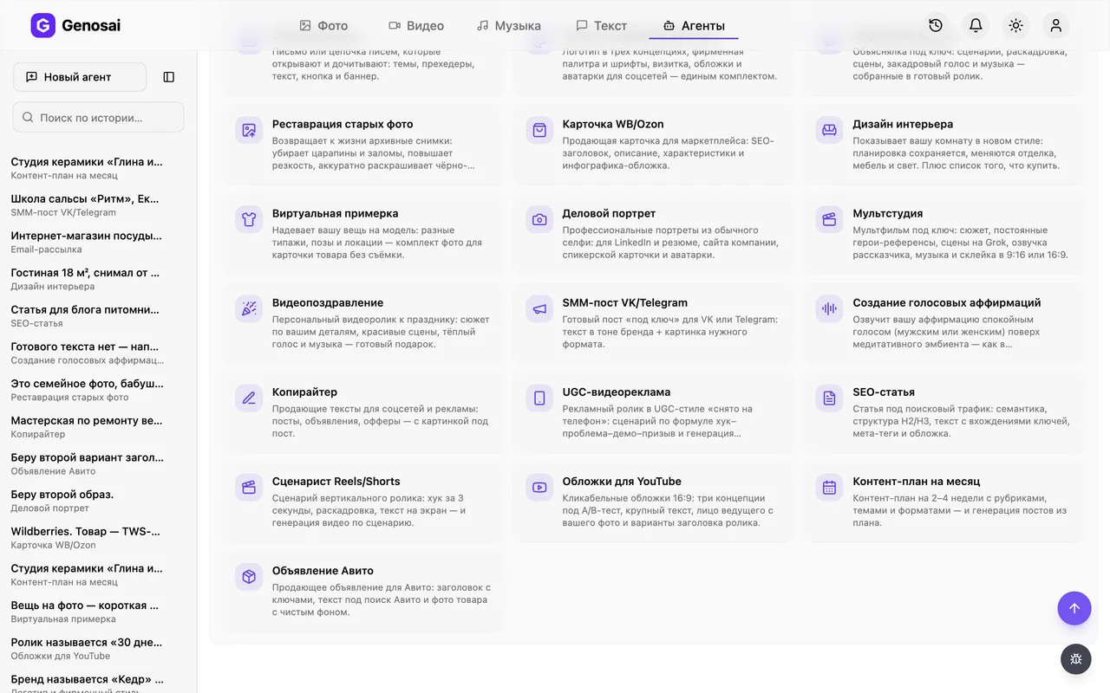Open history item Мастерская по ремонту
The height and width of the screenshot is (693, 1110).
click(x=87, y=426)
